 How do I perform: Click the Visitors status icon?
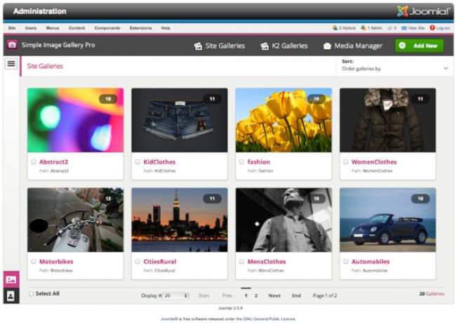pyautogui.click(x=335, y=27)
